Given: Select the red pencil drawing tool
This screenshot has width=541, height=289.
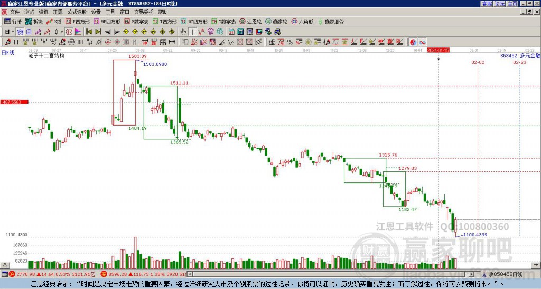Looking at the screenshot, I should point(7,42).
